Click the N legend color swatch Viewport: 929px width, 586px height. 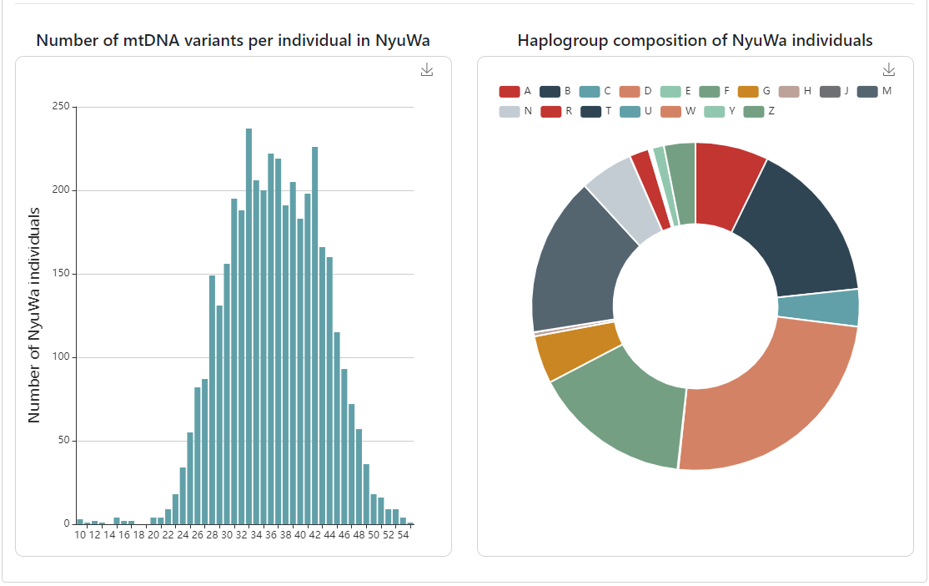pos(510,111)
